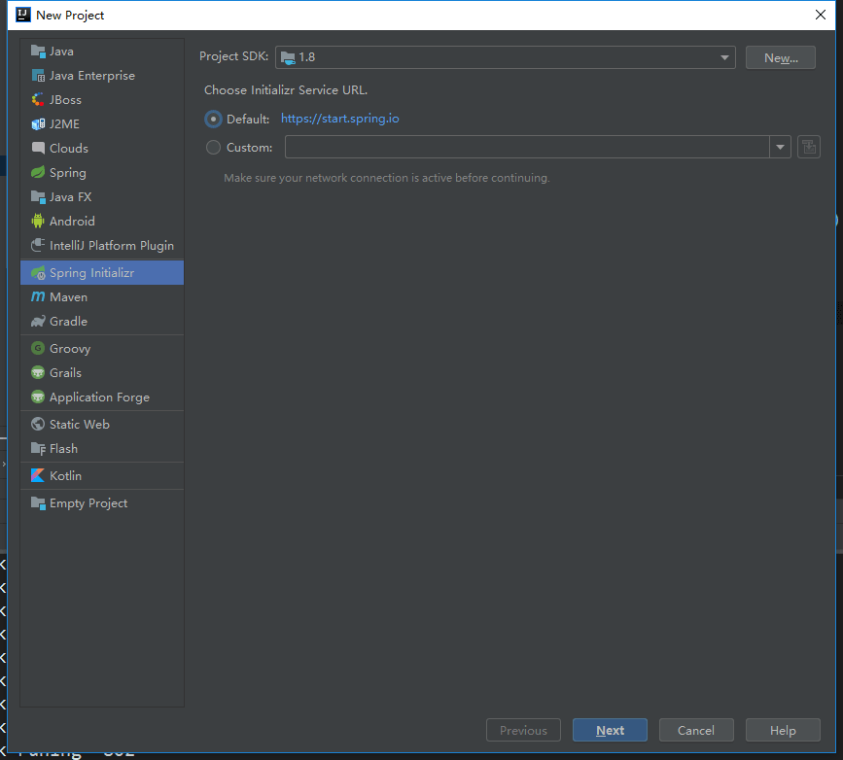Viewport: 843px width, 760px height.
Task: Select the JBoss text label
Action: point(65,100)
